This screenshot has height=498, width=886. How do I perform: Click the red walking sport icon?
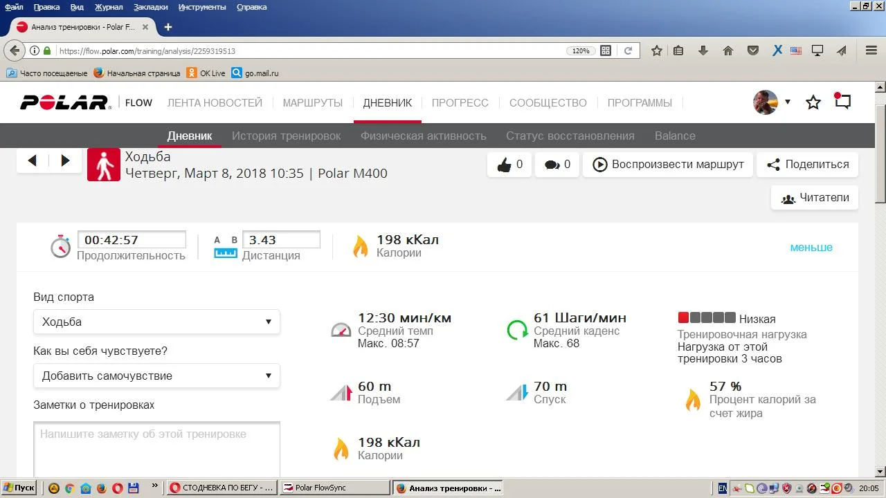point(104,165)
